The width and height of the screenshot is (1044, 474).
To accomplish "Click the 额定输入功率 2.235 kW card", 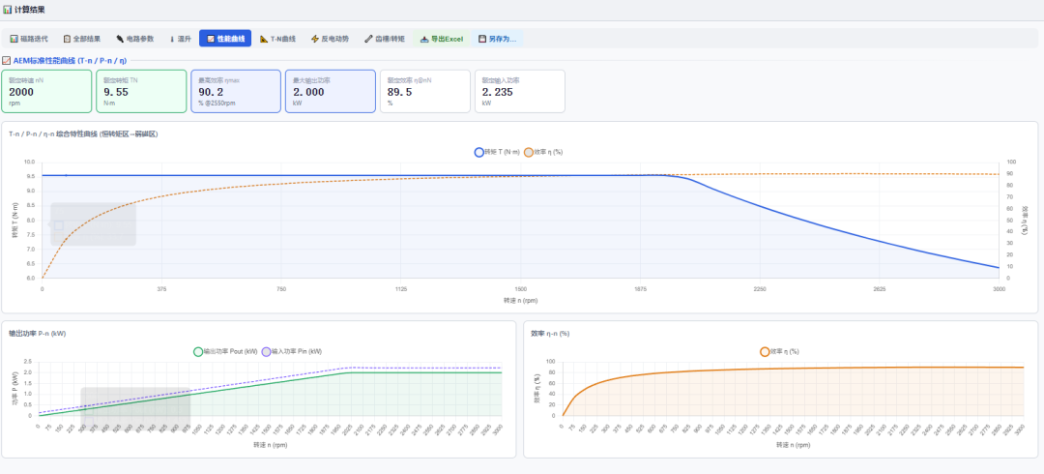I will tap(519, 91).
